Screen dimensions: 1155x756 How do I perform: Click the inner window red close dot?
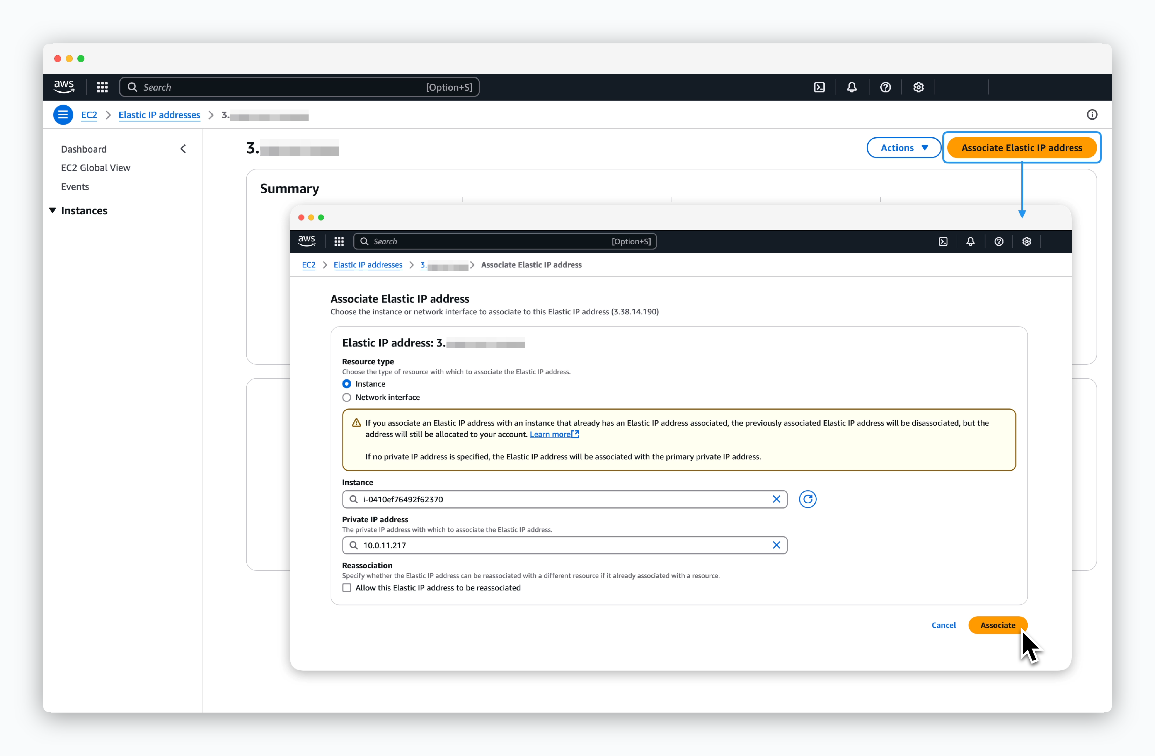301,218
